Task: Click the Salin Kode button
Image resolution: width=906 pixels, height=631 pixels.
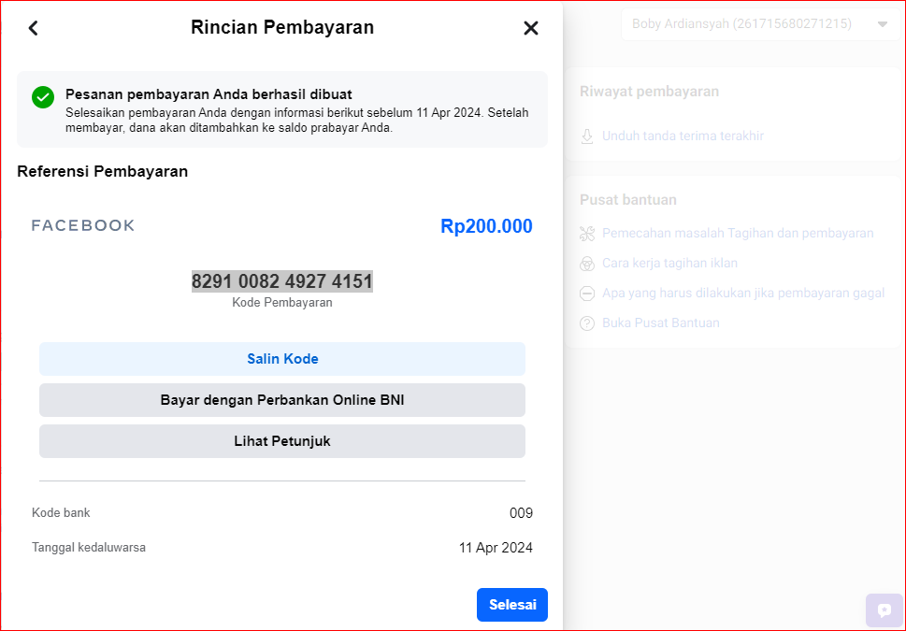Action: (x=282, y=359)
